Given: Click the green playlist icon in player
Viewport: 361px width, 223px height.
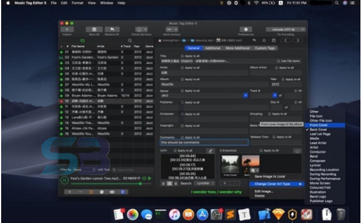Looking at the screenshot, I should click(x=150, y=178).
